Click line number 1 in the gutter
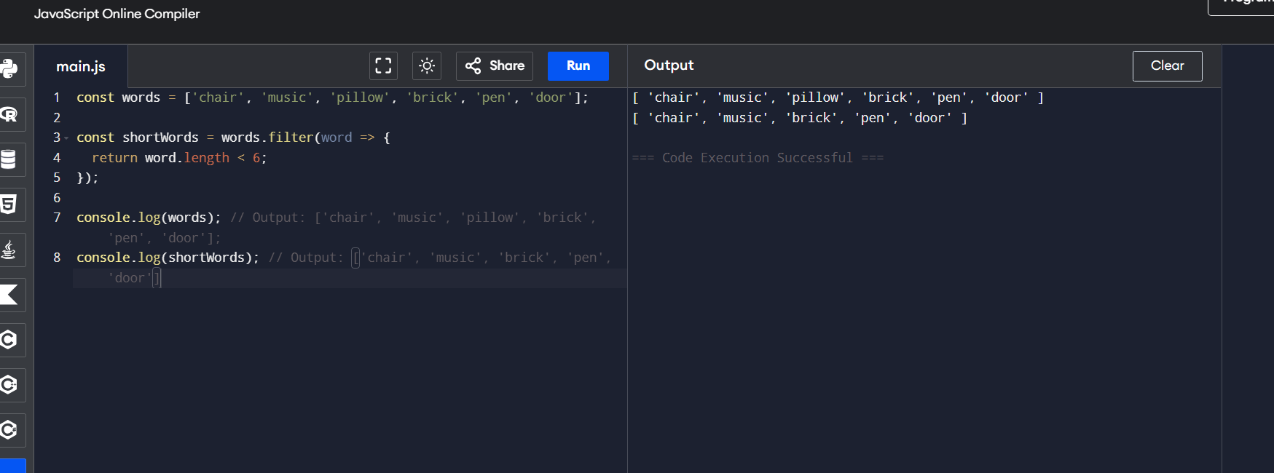The image size is (1274, 473). coord(57,98)
